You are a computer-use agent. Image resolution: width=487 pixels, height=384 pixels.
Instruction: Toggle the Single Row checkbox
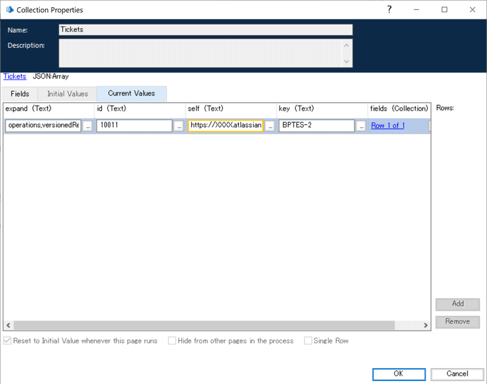tap(308, 341)
